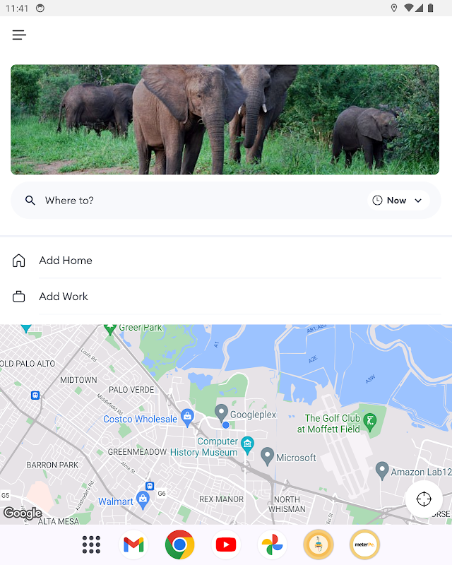Click the clock icon in Now selector

click(x=377, y=201)
